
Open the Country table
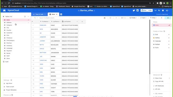click(16, 30)
